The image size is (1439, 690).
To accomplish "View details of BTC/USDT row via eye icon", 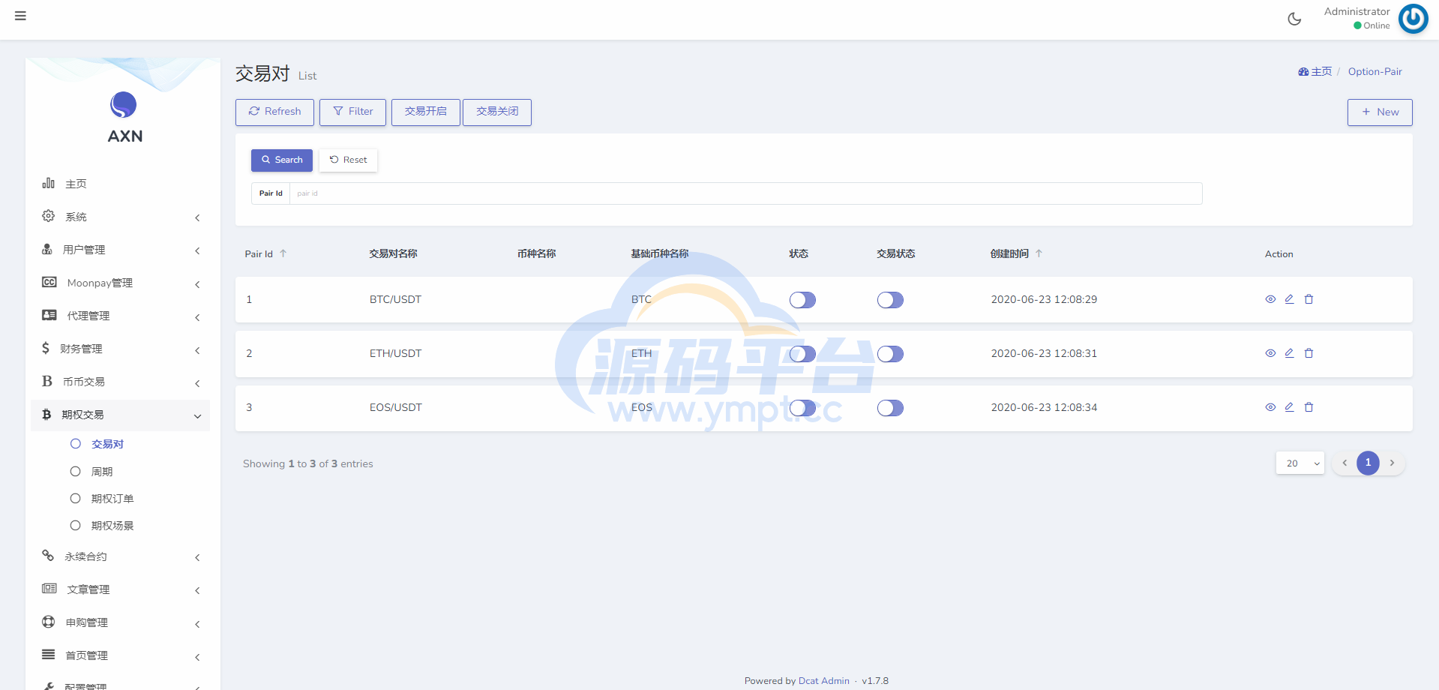I will pos(1270,299).
